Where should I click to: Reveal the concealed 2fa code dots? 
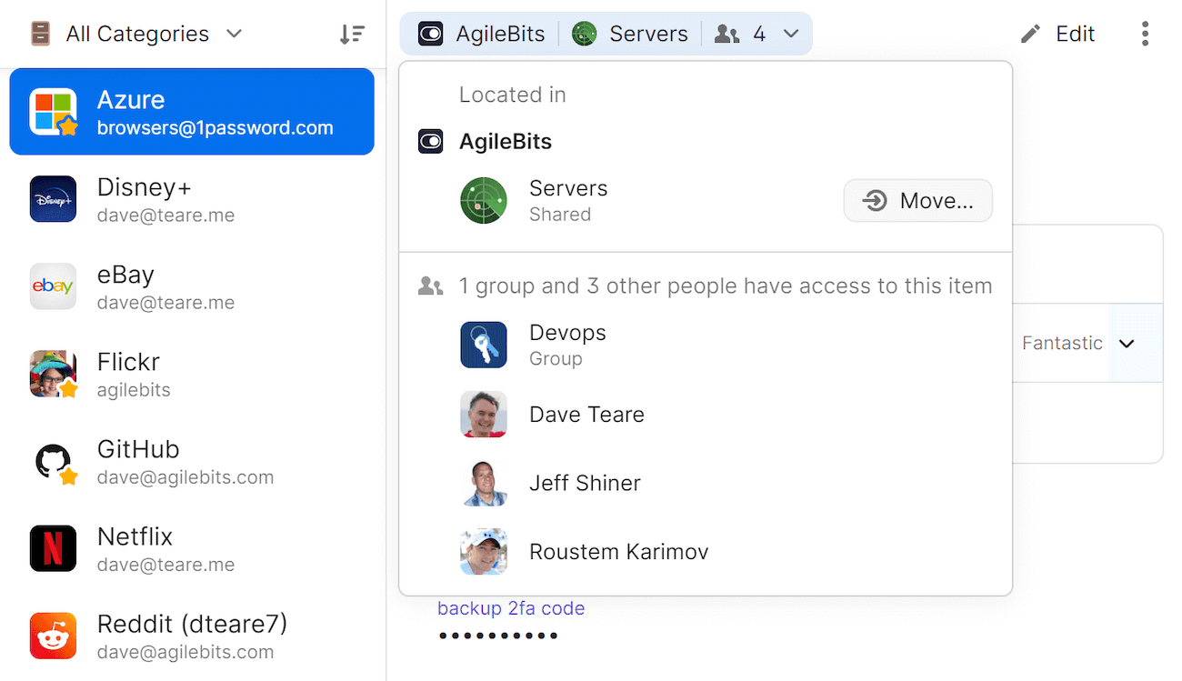(x=499, y=636)
